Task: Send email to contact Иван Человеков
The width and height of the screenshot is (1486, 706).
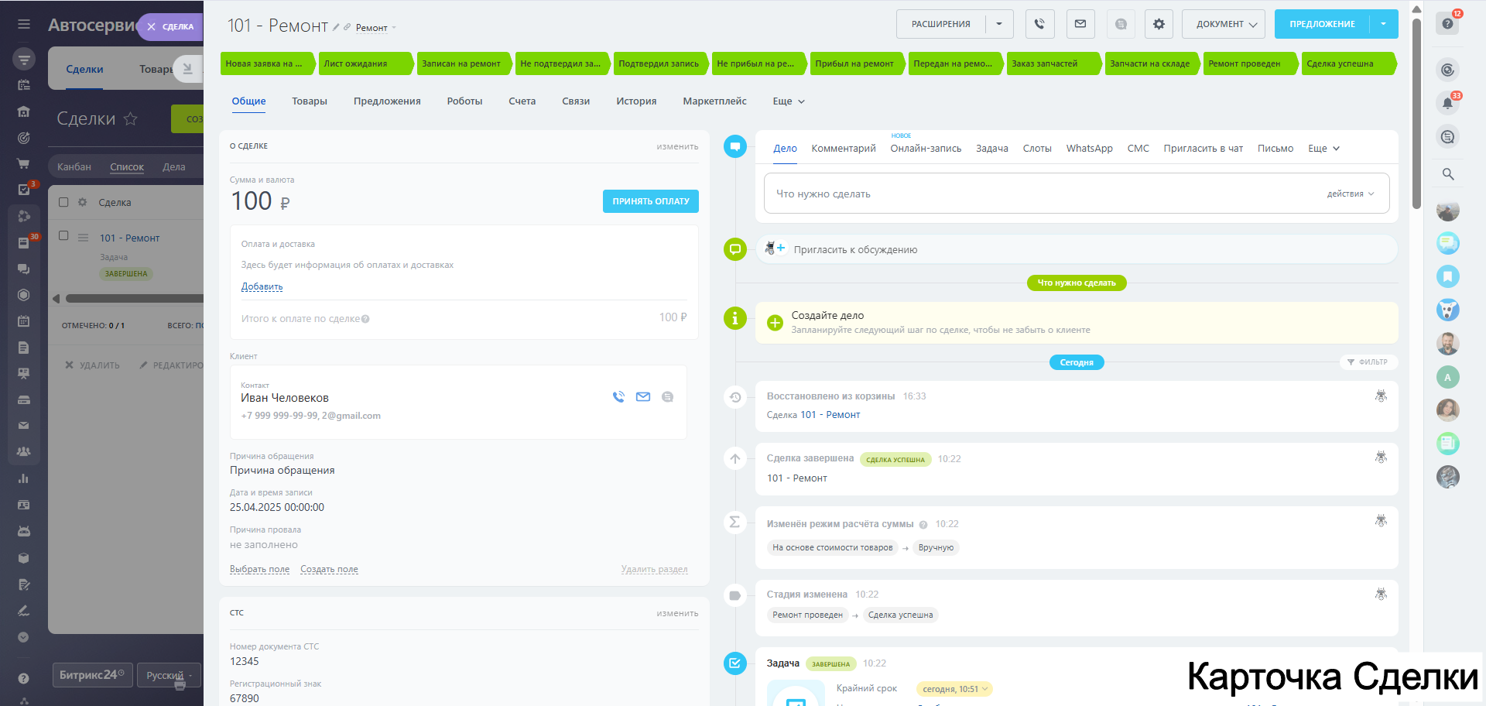Action: (642, 397)
